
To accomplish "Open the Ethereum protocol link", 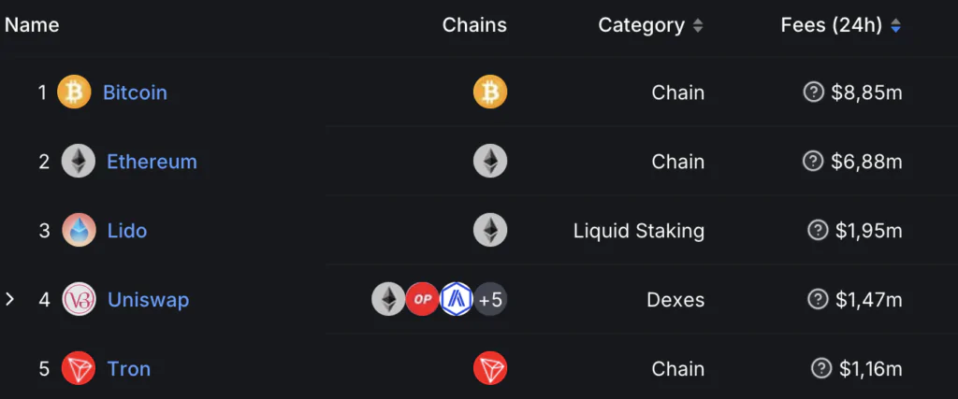I will pos(152,162).
